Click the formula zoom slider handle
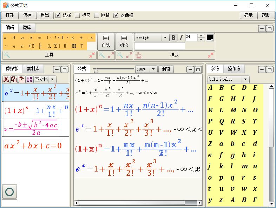The width and height of the screenshot is (276, 208). pyautogui.click(x=96, y=71)
